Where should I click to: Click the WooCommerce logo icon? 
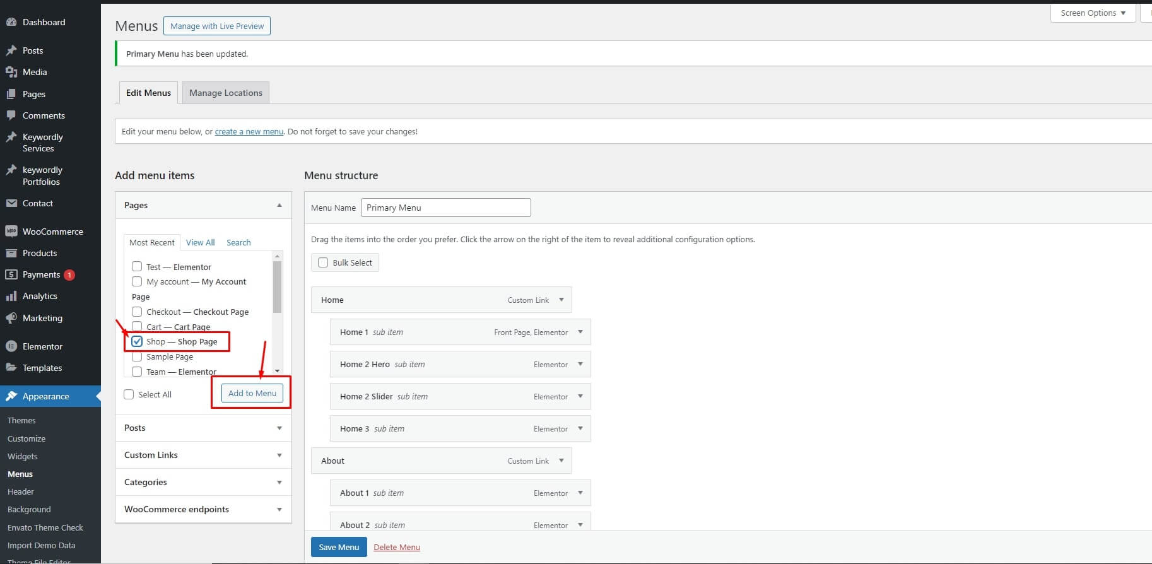11,232
